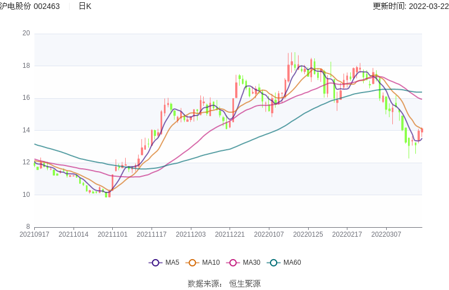Select the 20220107 x-axis date

tap(269, 234)
